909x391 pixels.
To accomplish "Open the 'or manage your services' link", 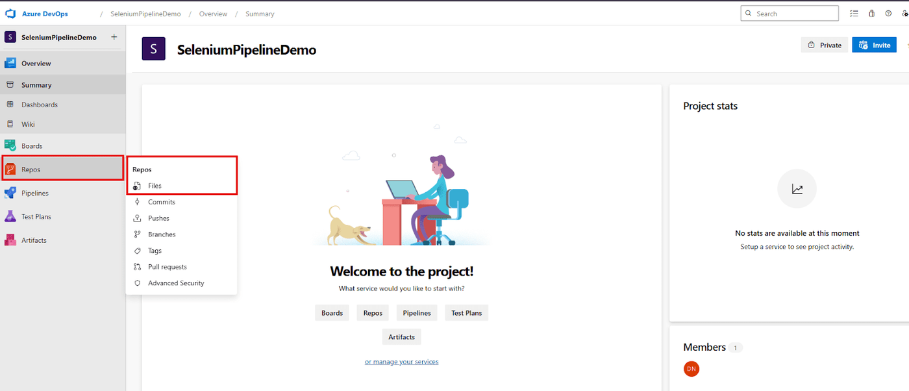I will point(401,362).
